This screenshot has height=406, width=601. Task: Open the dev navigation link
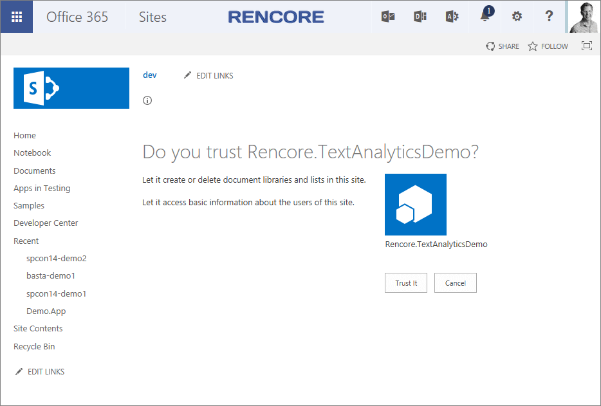pos(149,75)
